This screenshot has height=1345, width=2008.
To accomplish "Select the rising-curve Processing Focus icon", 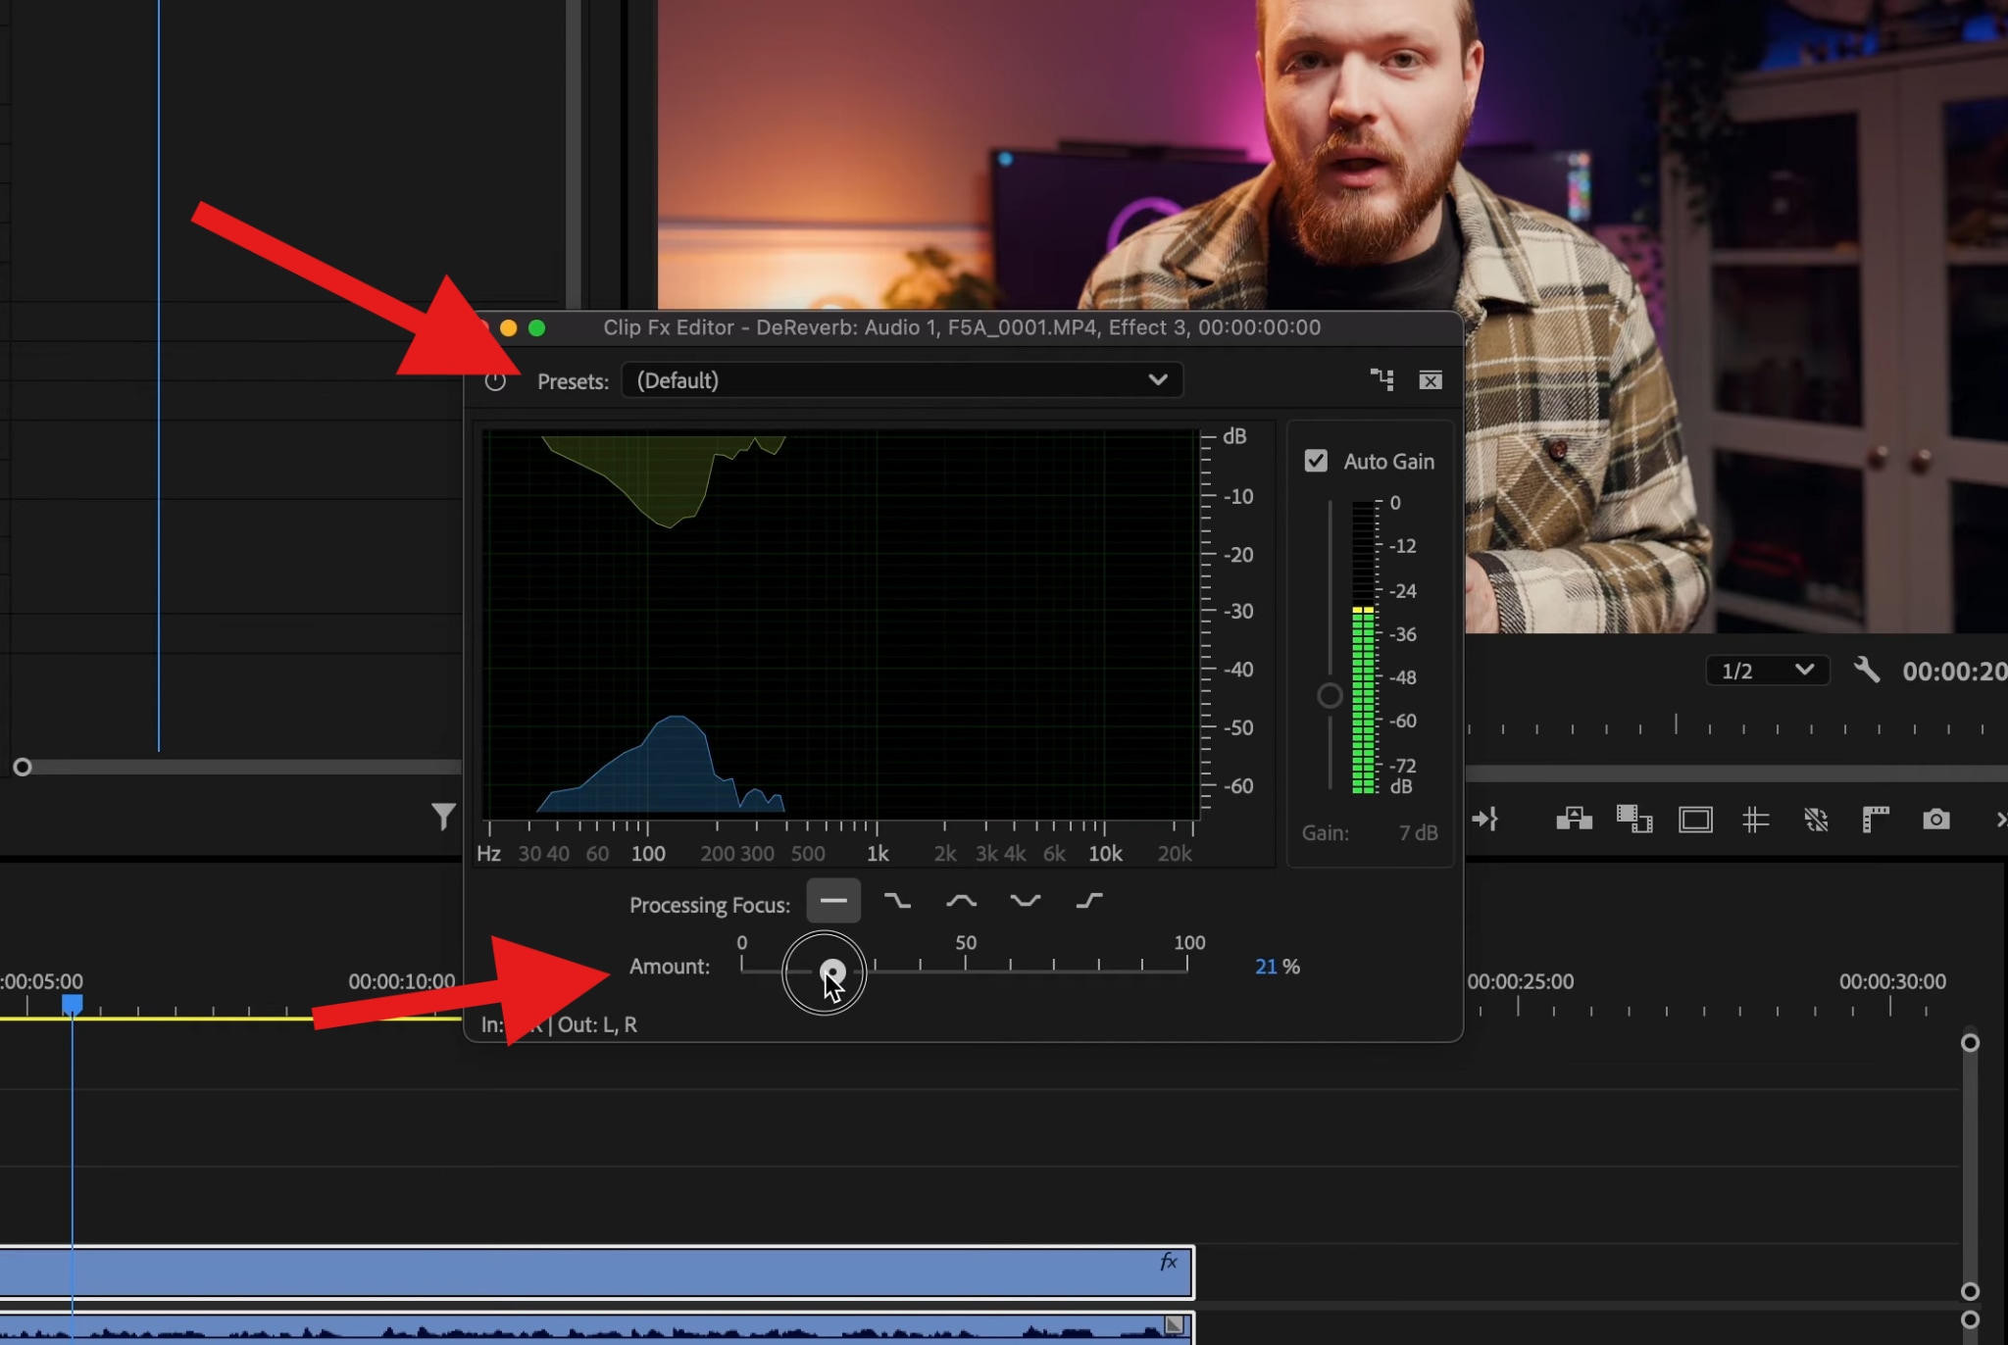I will tap(1086, 900).
